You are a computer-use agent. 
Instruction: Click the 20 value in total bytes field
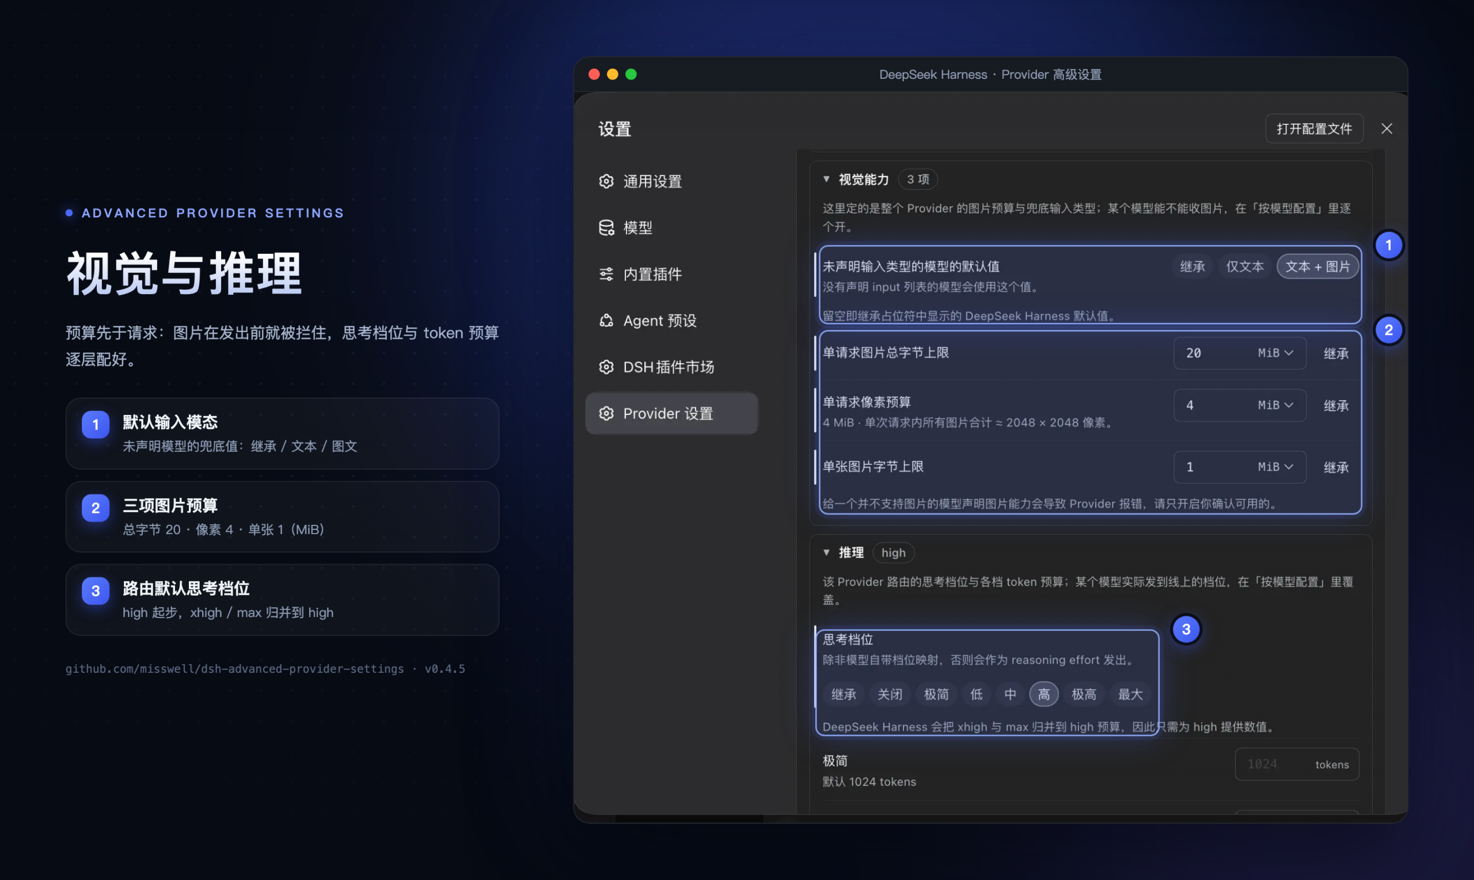click(x=1194, y=353)
